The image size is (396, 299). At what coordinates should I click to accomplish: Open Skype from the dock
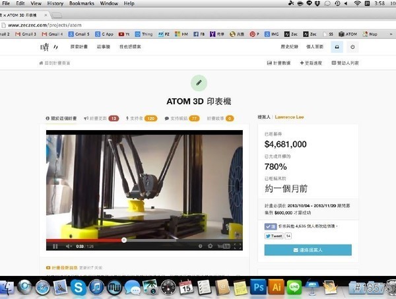(x=78, y=288)
